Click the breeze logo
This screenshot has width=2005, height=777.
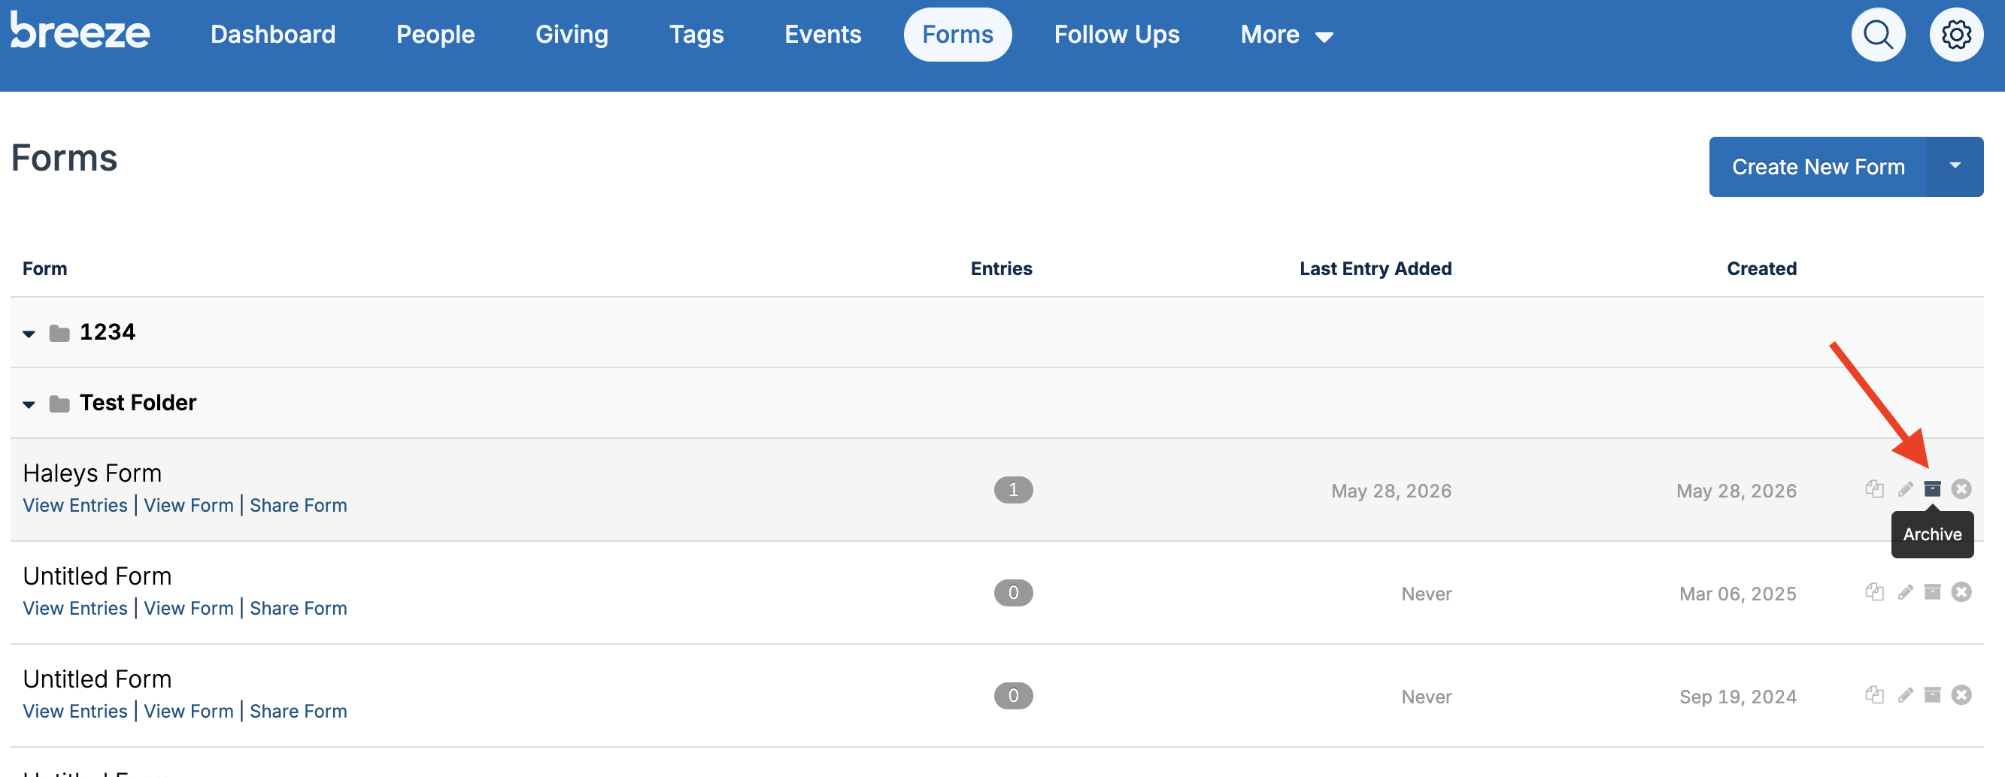pyautogui.click(x=80, y=32)
